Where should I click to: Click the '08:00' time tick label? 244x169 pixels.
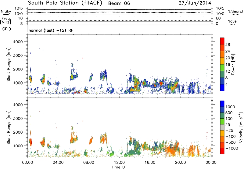[88, 163]
